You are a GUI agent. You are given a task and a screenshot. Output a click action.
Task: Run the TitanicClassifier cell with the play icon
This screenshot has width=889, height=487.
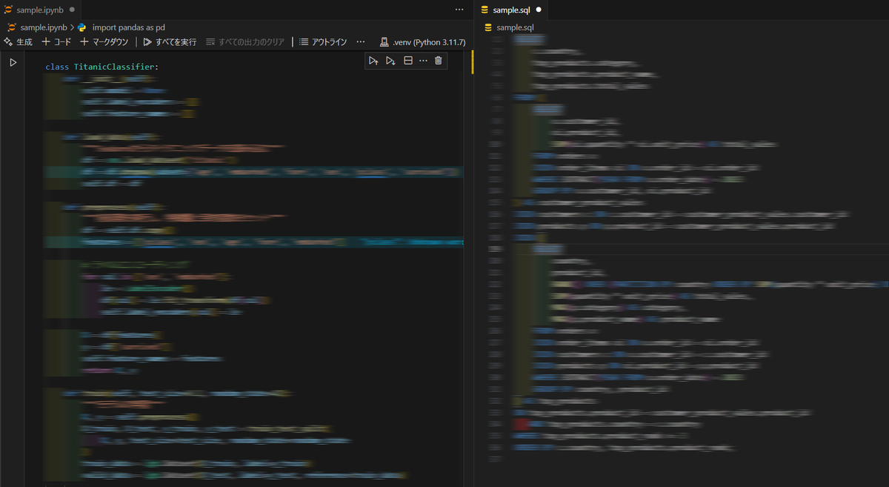13,63
